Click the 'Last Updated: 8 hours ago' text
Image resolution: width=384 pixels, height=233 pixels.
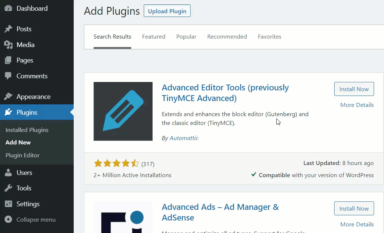(338, 163)
